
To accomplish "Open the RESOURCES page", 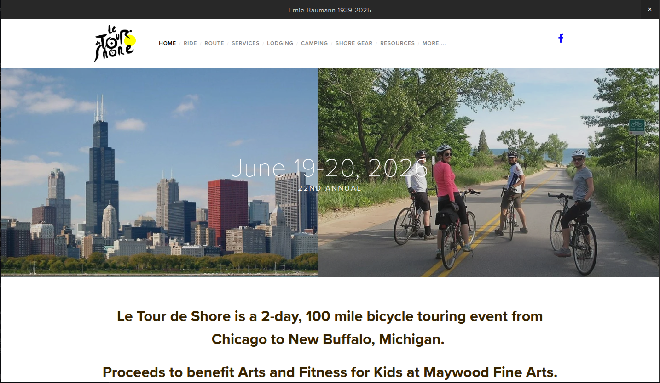I will (397, 43).
